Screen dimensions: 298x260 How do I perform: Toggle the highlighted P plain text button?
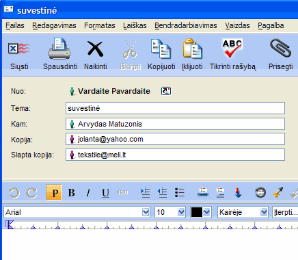tap(54, 193)
